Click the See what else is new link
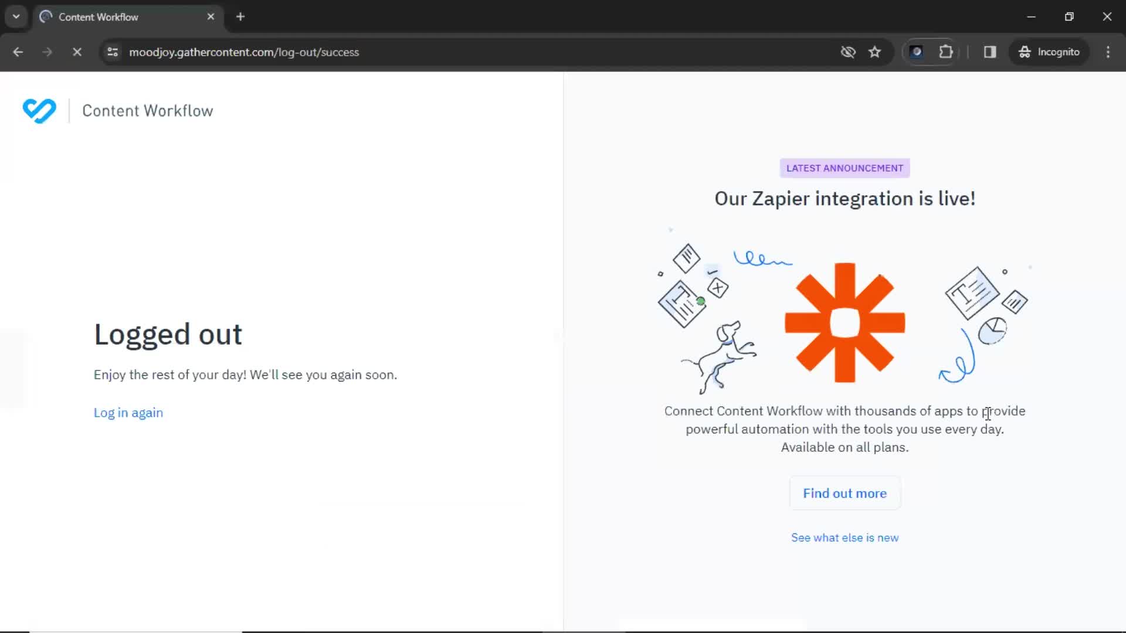This screenshot has width=1126, height=633. click(x=844, y=537)
